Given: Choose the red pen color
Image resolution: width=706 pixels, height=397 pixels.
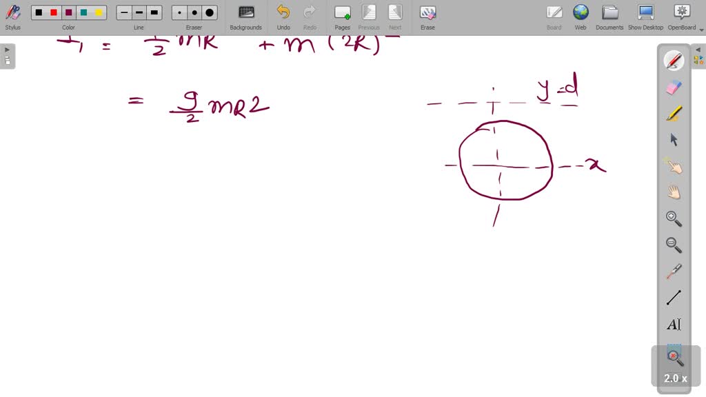Looking at the screenshot, I should click(x=54, y=12).
